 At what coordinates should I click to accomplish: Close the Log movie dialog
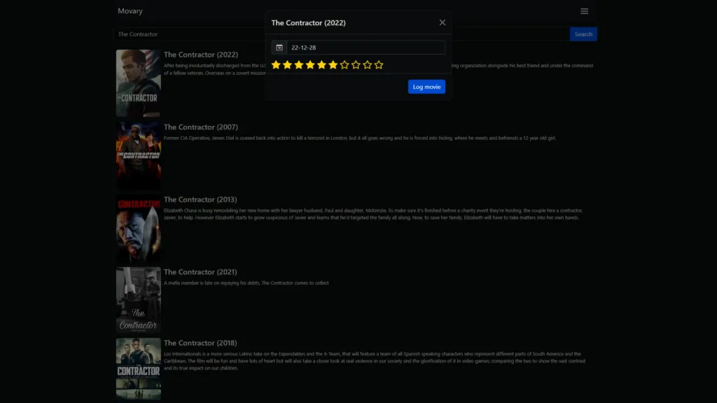point(442,22)
